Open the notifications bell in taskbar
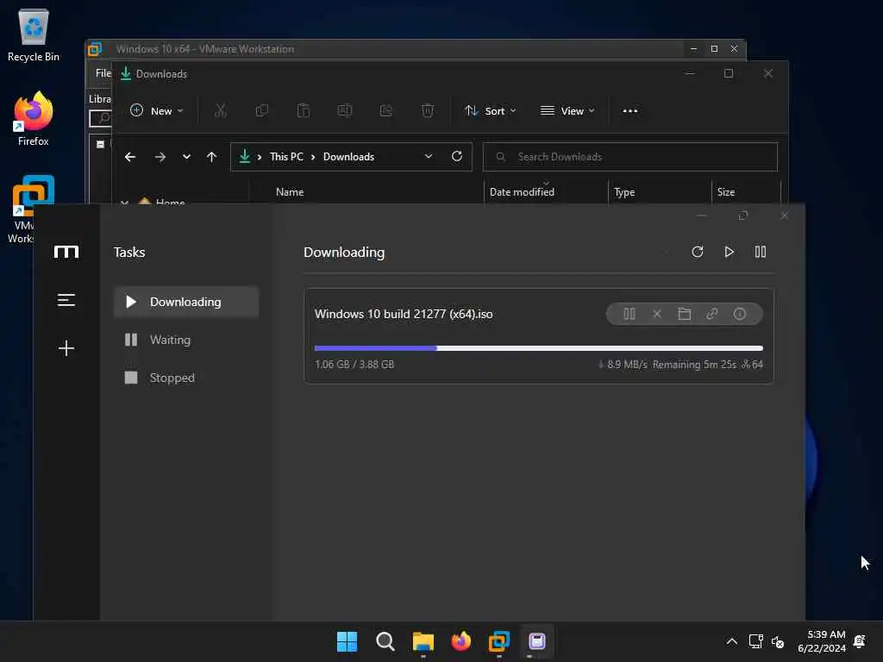 [860, 641]
